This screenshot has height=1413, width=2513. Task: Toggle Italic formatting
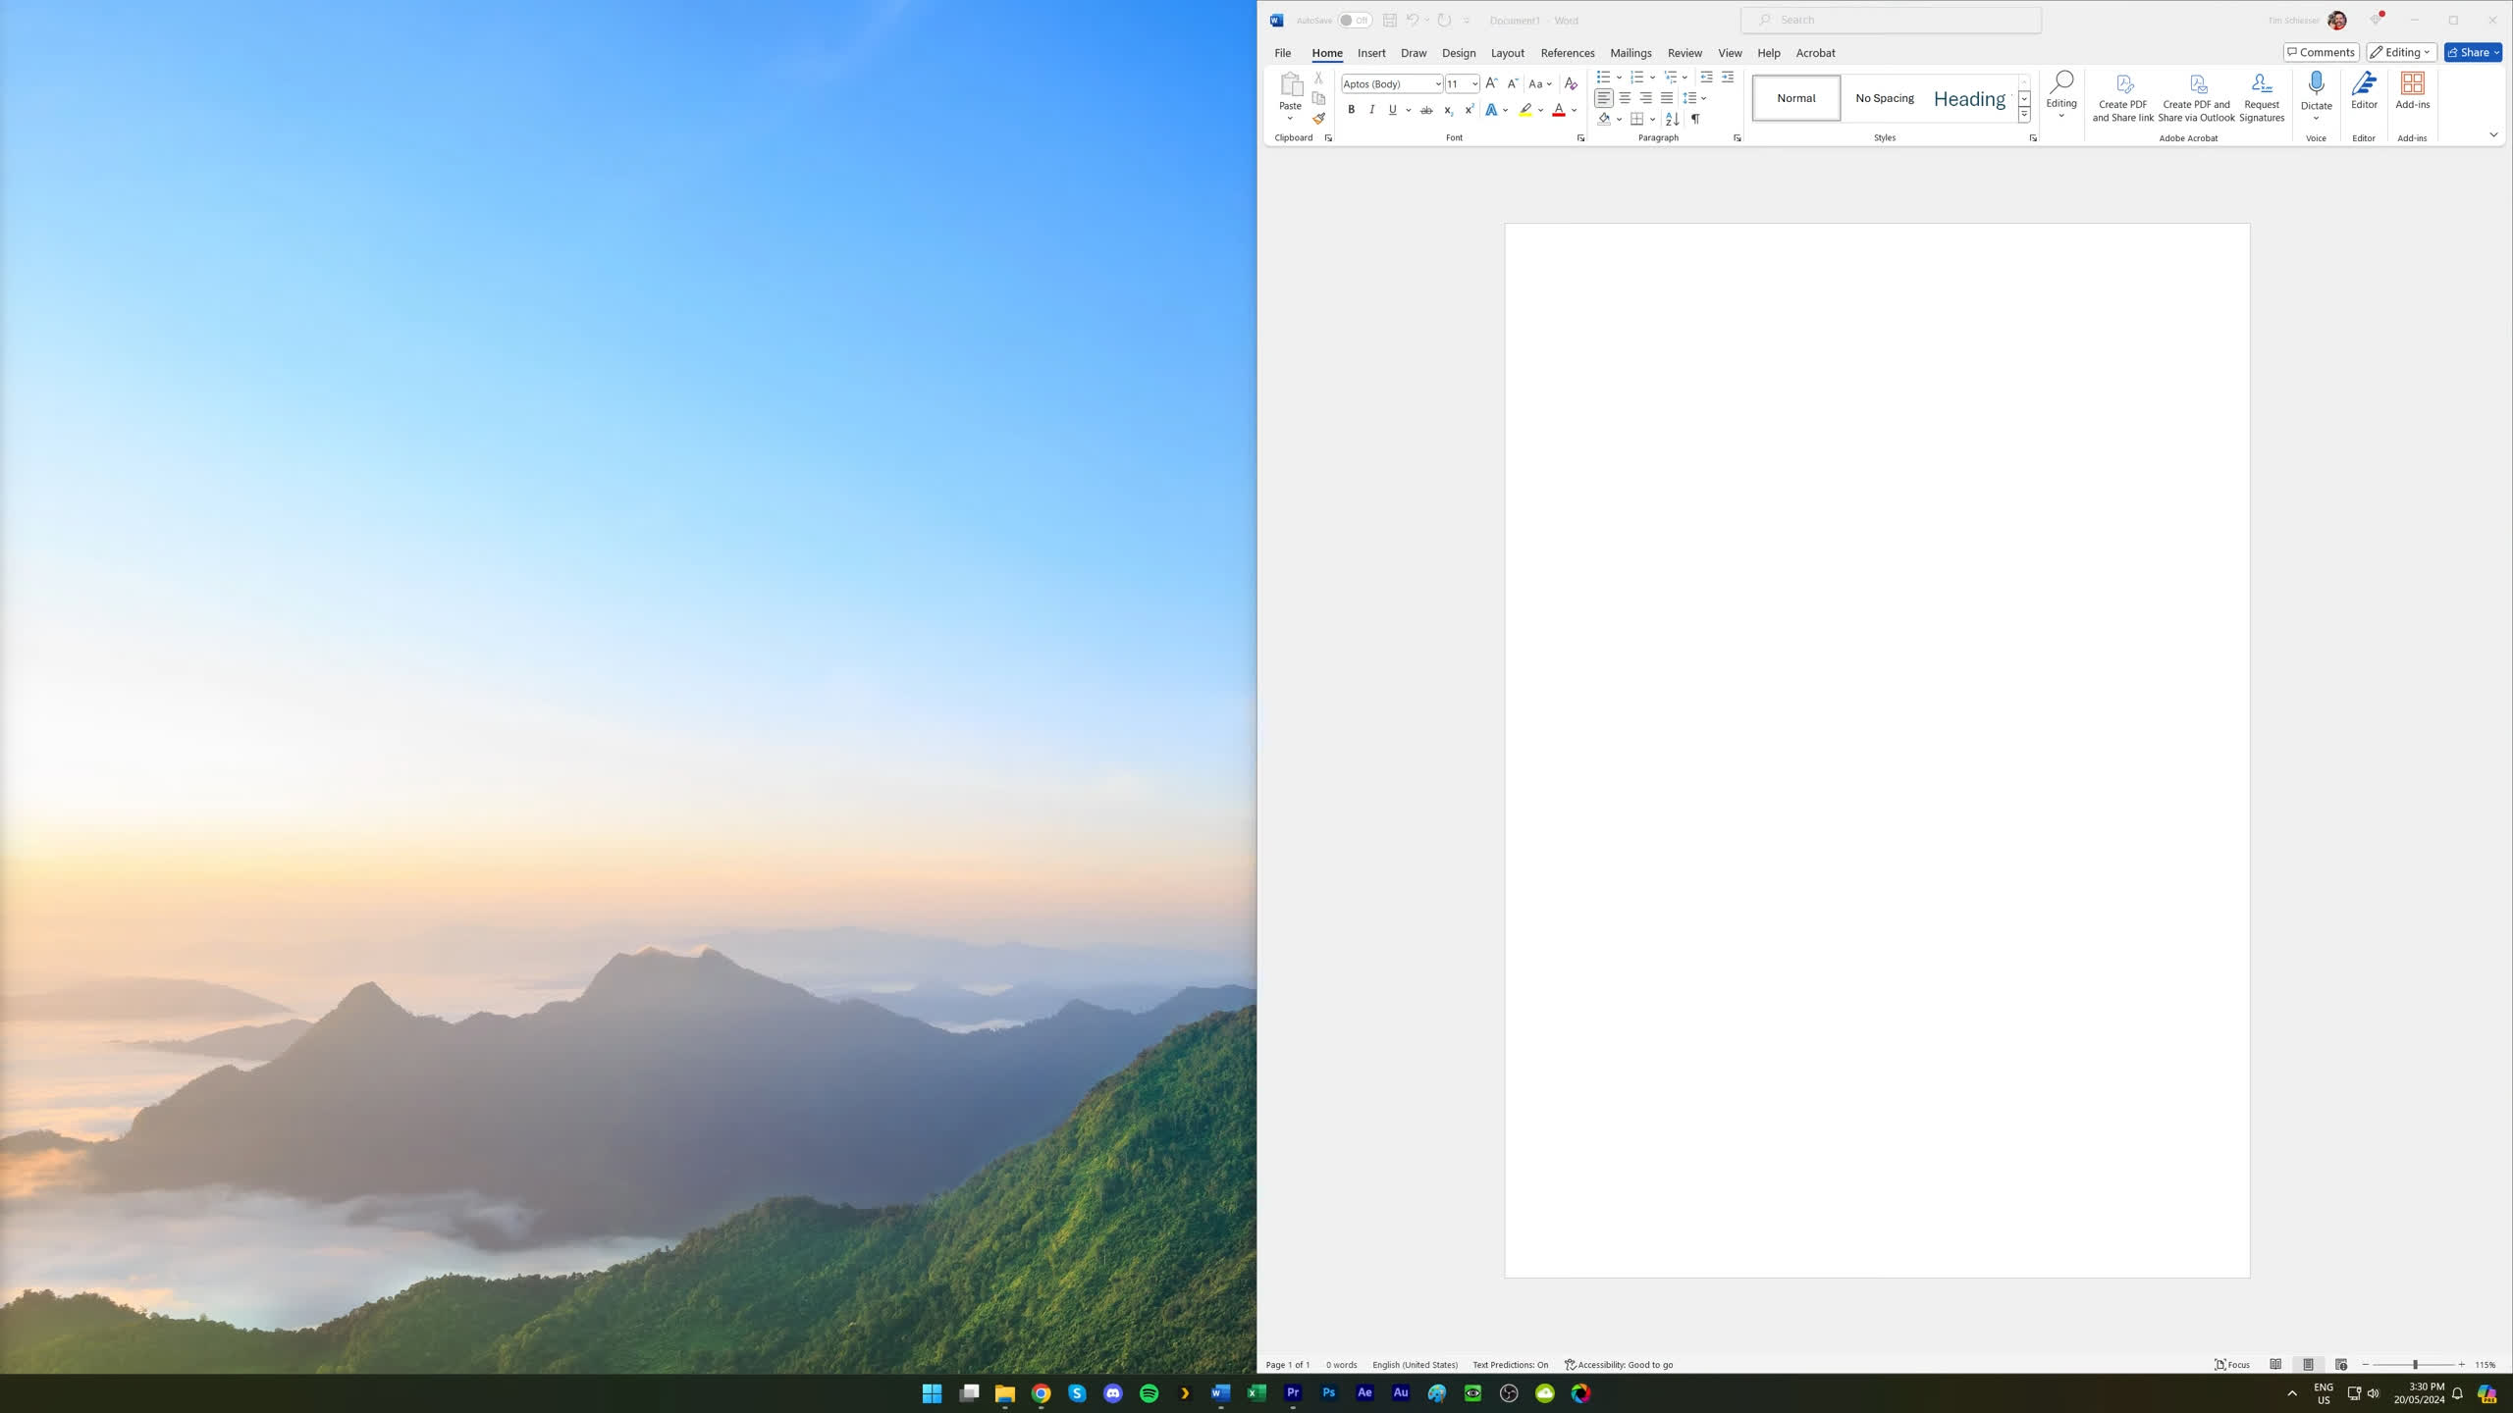pos(1371,110)
